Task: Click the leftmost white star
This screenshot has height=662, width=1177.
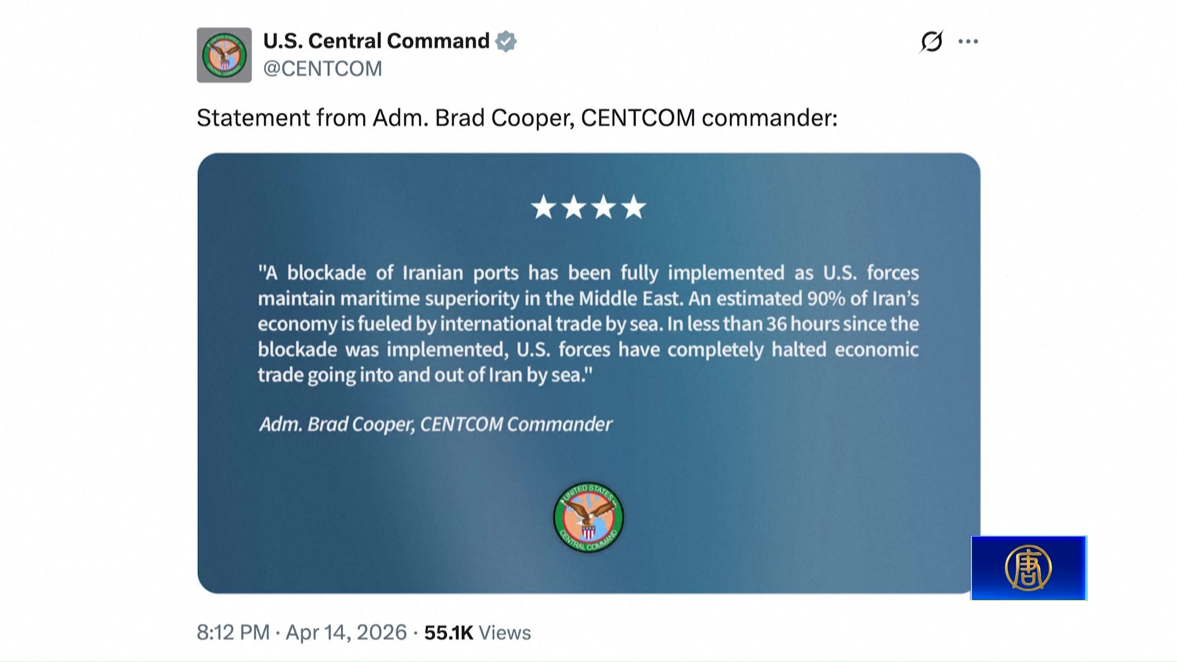Action: 543,207
